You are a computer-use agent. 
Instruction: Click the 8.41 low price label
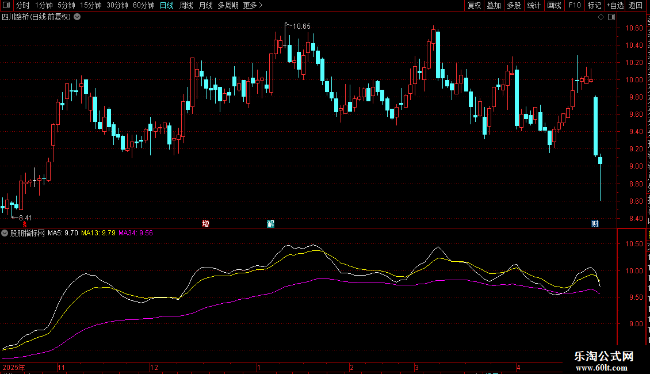tap(25, 217)
